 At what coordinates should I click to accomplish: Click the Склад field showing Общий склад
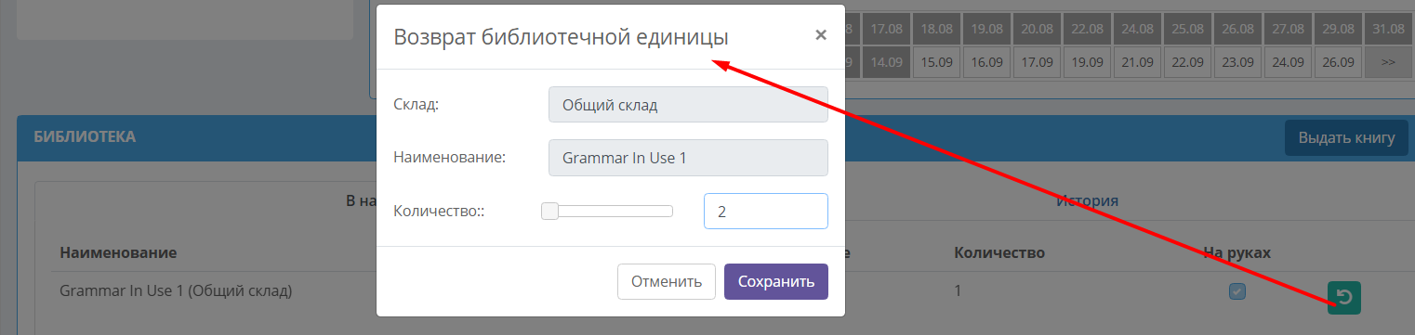tap(688, 105)
